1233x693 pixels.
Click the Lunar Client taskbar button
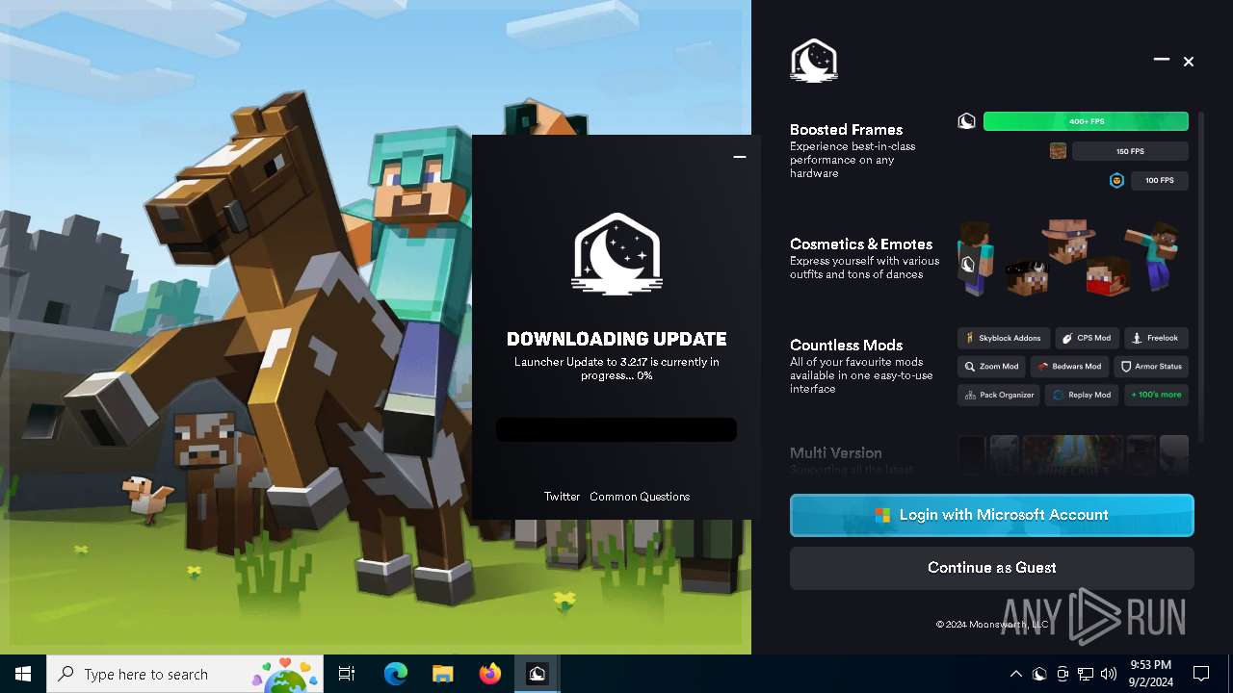click(x=538, y=674)
